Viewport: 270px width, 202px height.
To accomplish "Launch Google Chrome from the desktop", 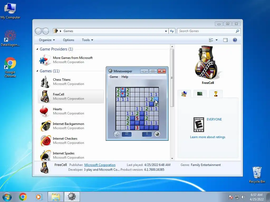I will (x=10, y=67).
